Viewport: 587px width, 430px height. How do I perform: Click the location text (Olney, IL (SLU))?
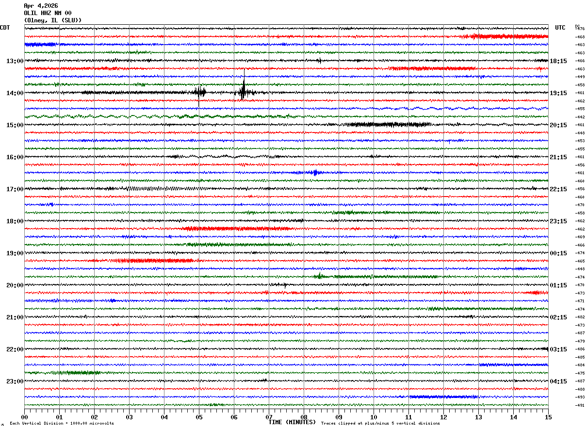53,20
